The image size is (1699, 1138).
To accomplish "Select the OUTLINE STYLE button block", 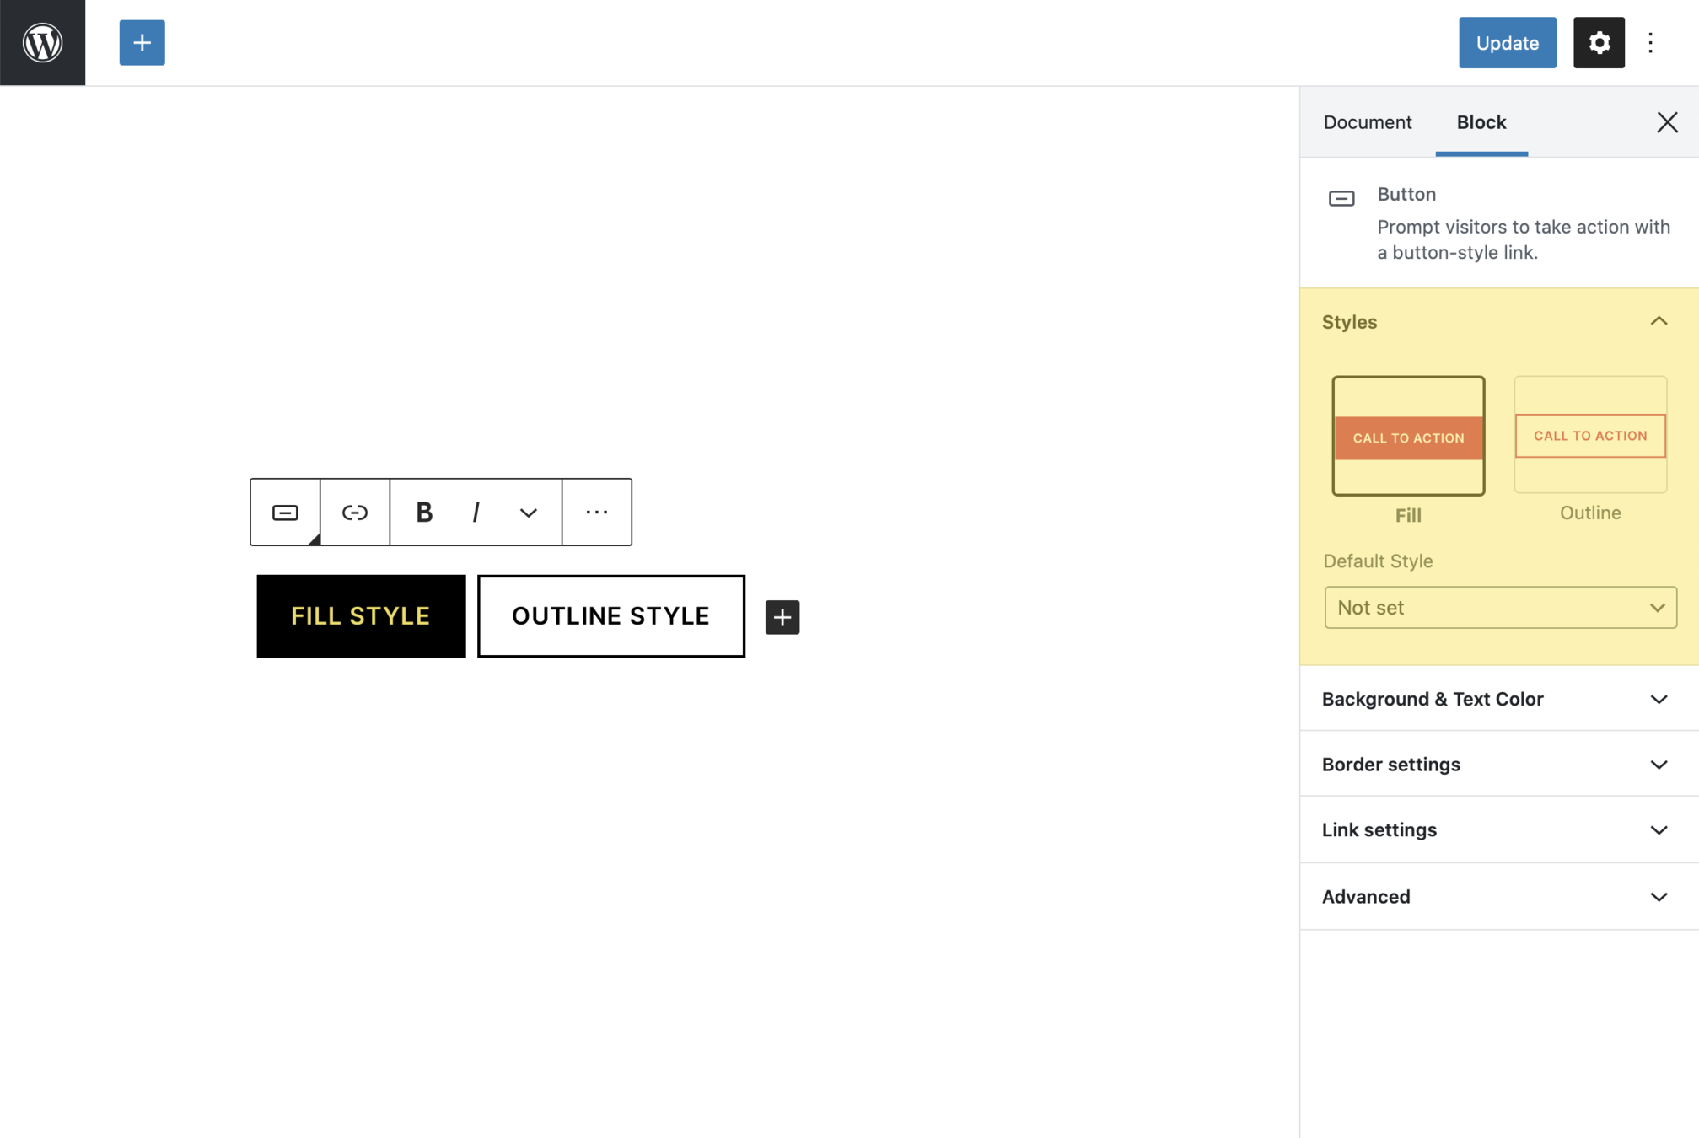I will tap(610, 615).
